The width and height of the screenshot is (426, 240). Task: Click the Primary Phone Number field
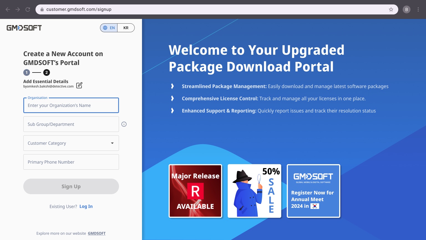(x=71, y=162)
